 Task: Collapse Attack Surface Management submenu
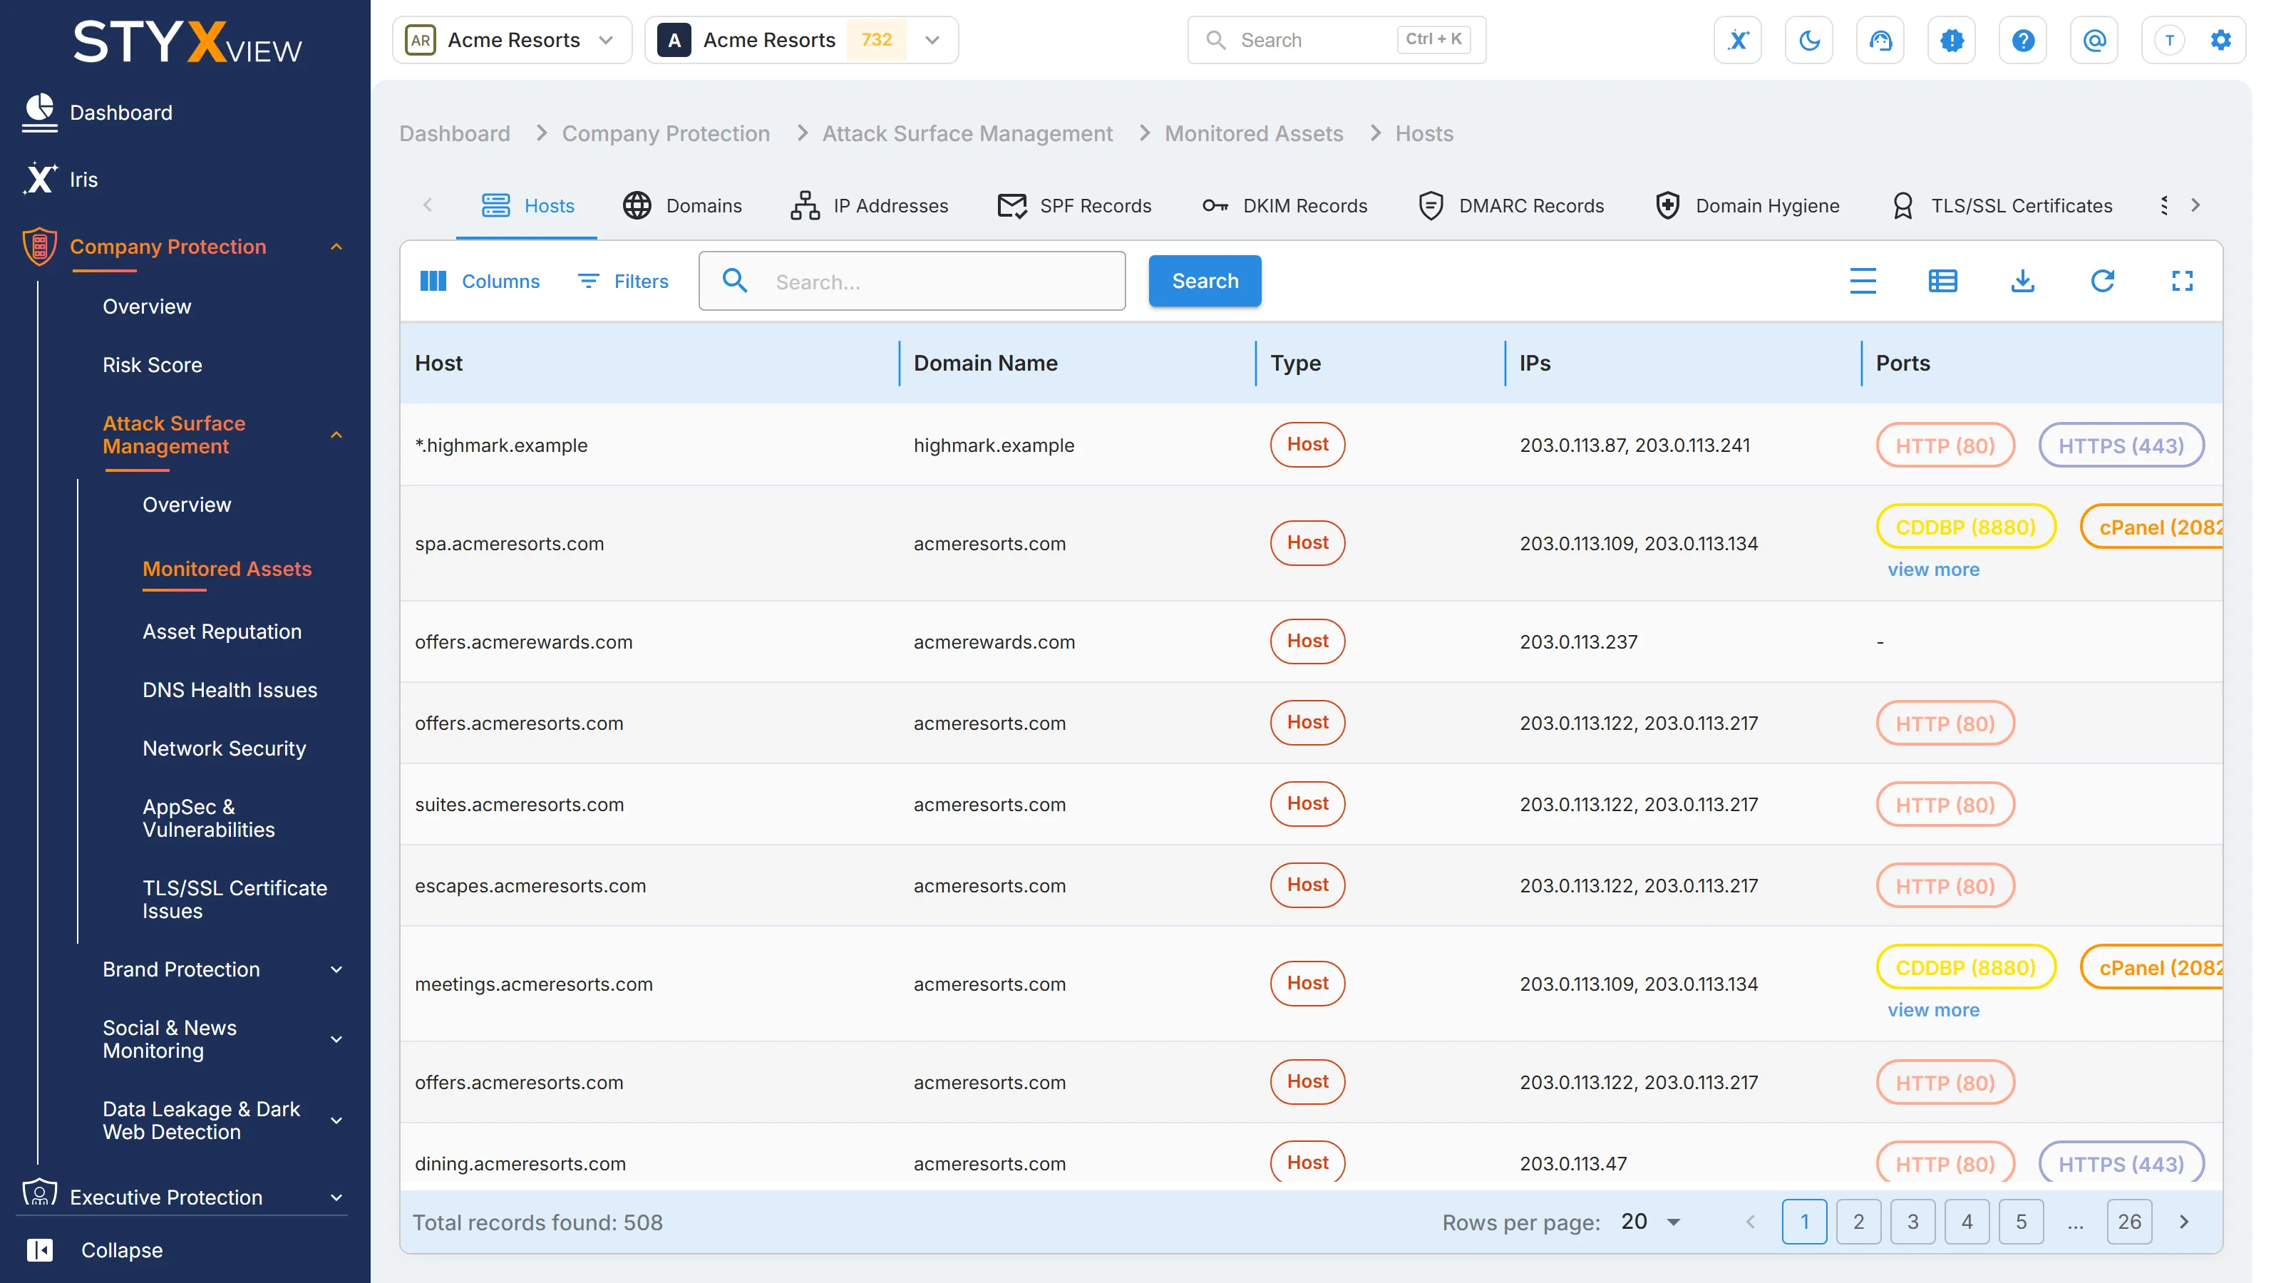click(336, 435)
